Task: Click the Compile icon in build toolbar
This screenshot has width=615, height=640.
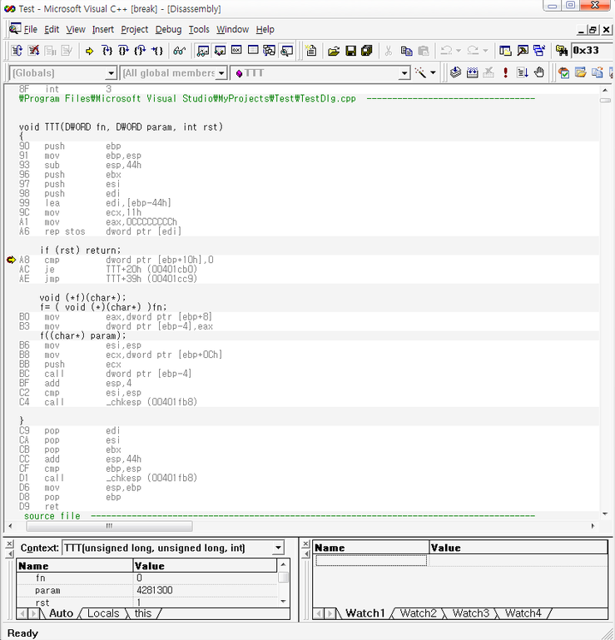Action: (455, 73)
